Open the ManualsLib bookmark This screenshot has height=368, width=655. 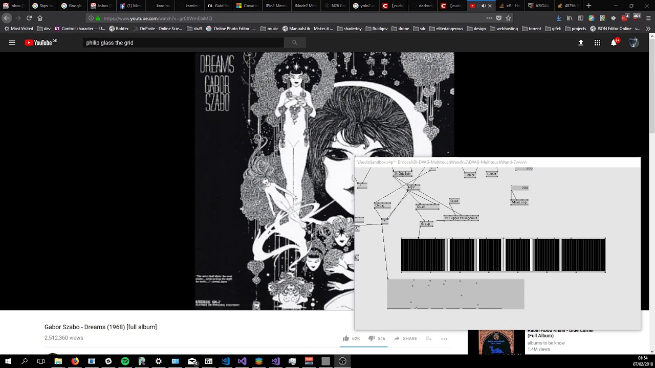point(308,29)
